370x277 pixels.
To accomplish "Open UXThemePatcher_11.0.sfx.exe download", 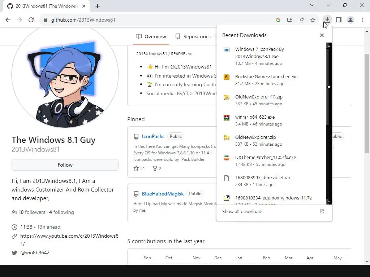I will tap(271, 161).
